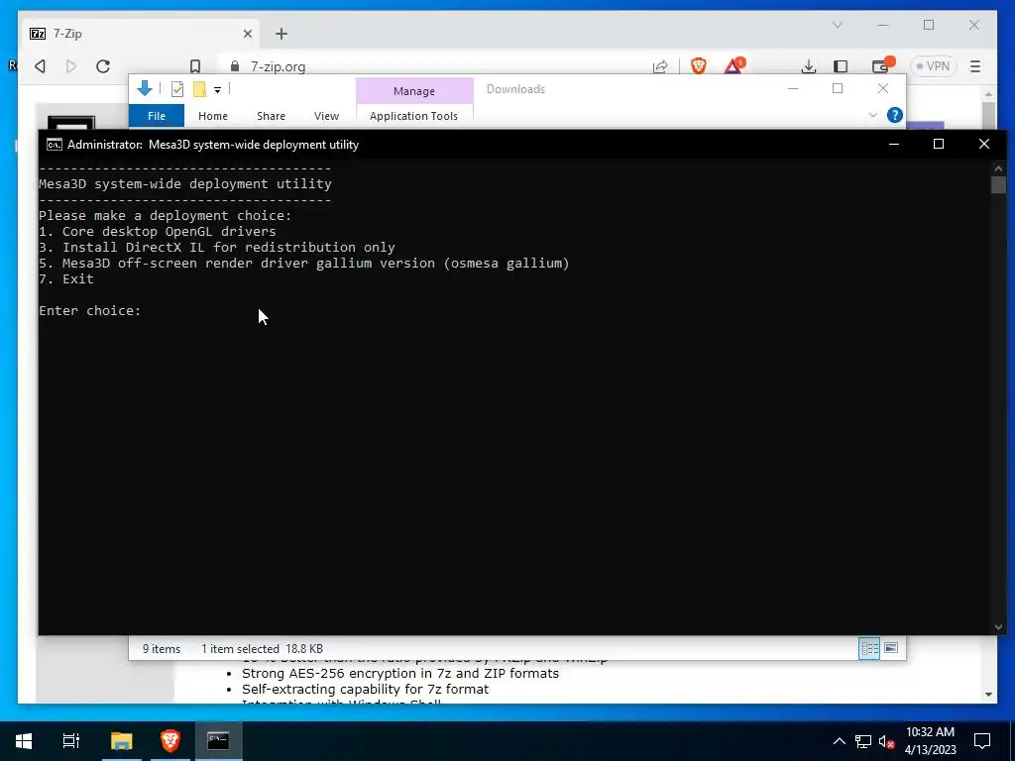This screenshot has height=761, width=1015.
Task: Click the Explorer blue down-arrow icon
Action: click(x=145, y=88)
